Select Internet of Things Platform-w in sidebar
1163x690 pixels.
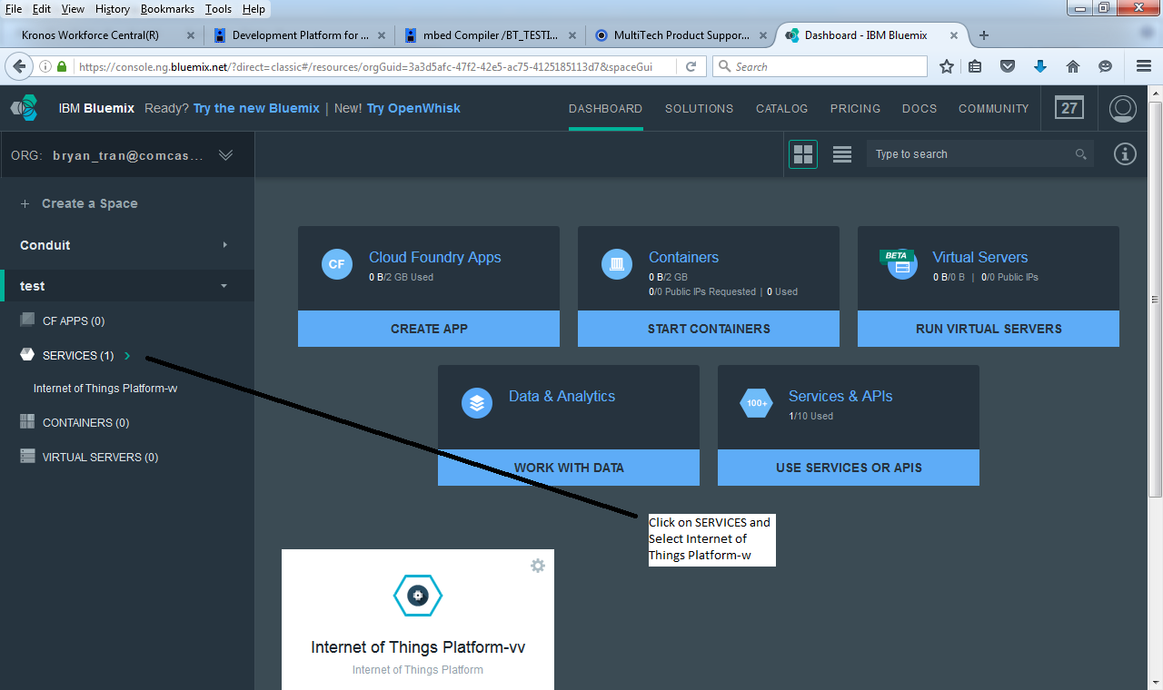tap(105, 389)
